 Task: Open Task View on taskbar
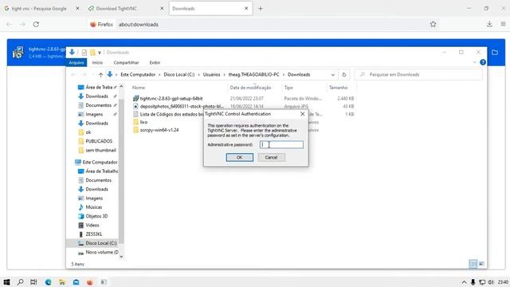click(x=33, y=282)
